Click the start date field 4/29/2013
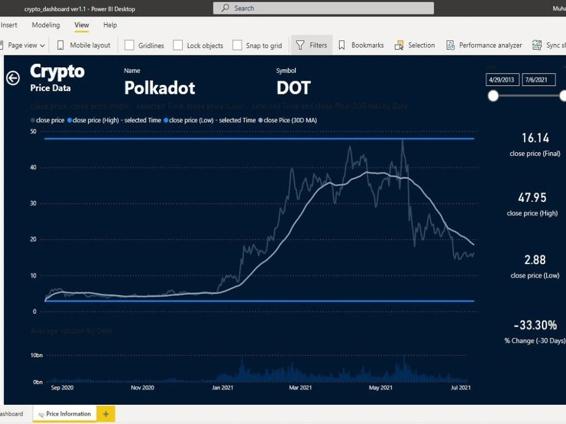 click(x=503, y=80)
